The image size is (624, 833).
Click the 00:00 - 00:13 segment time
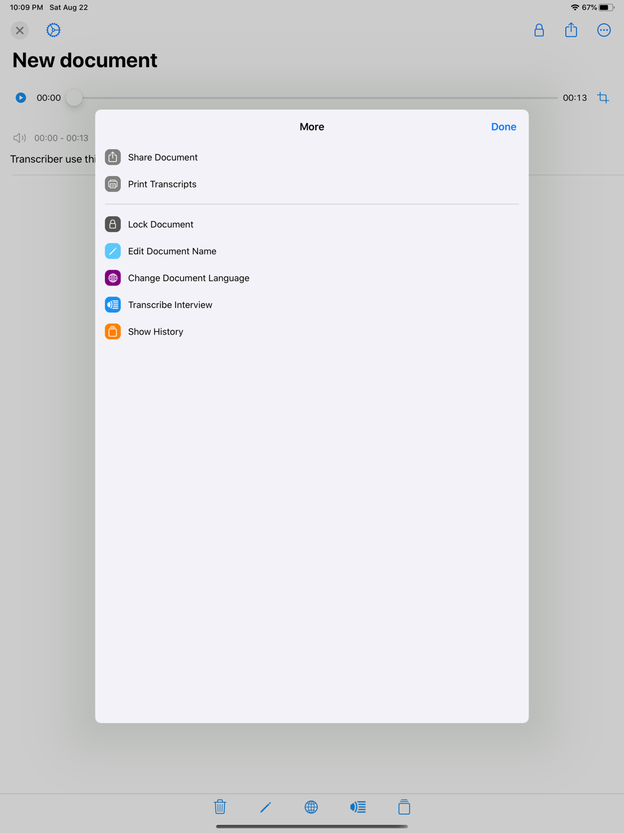click(61, 138)
